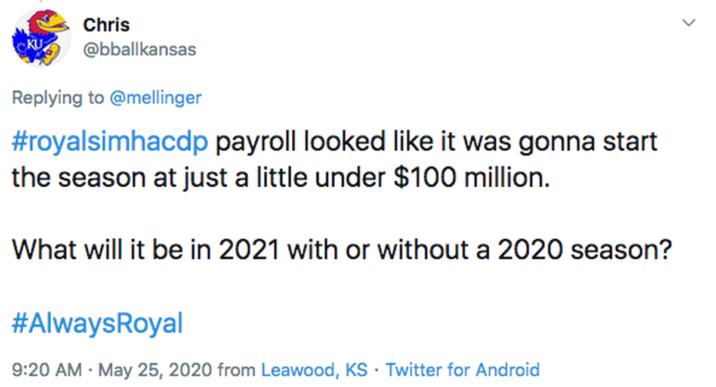The image size is (716, 387).
Task: Open the Leawood, KS location link
Action: pyautogui.click(x=314, y=370)
